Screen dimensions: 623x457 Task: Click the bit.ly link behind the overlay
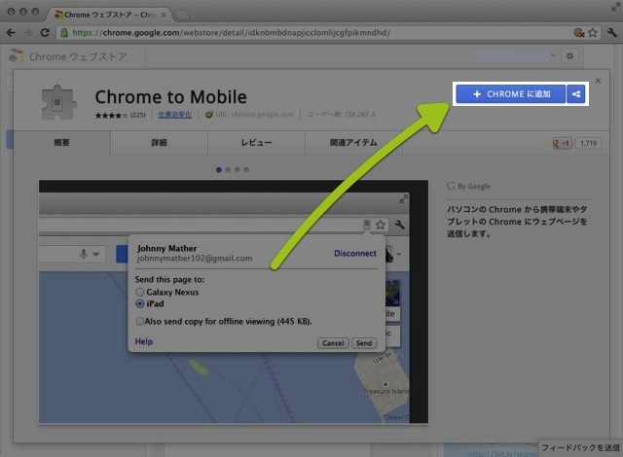tap(502, 453)
